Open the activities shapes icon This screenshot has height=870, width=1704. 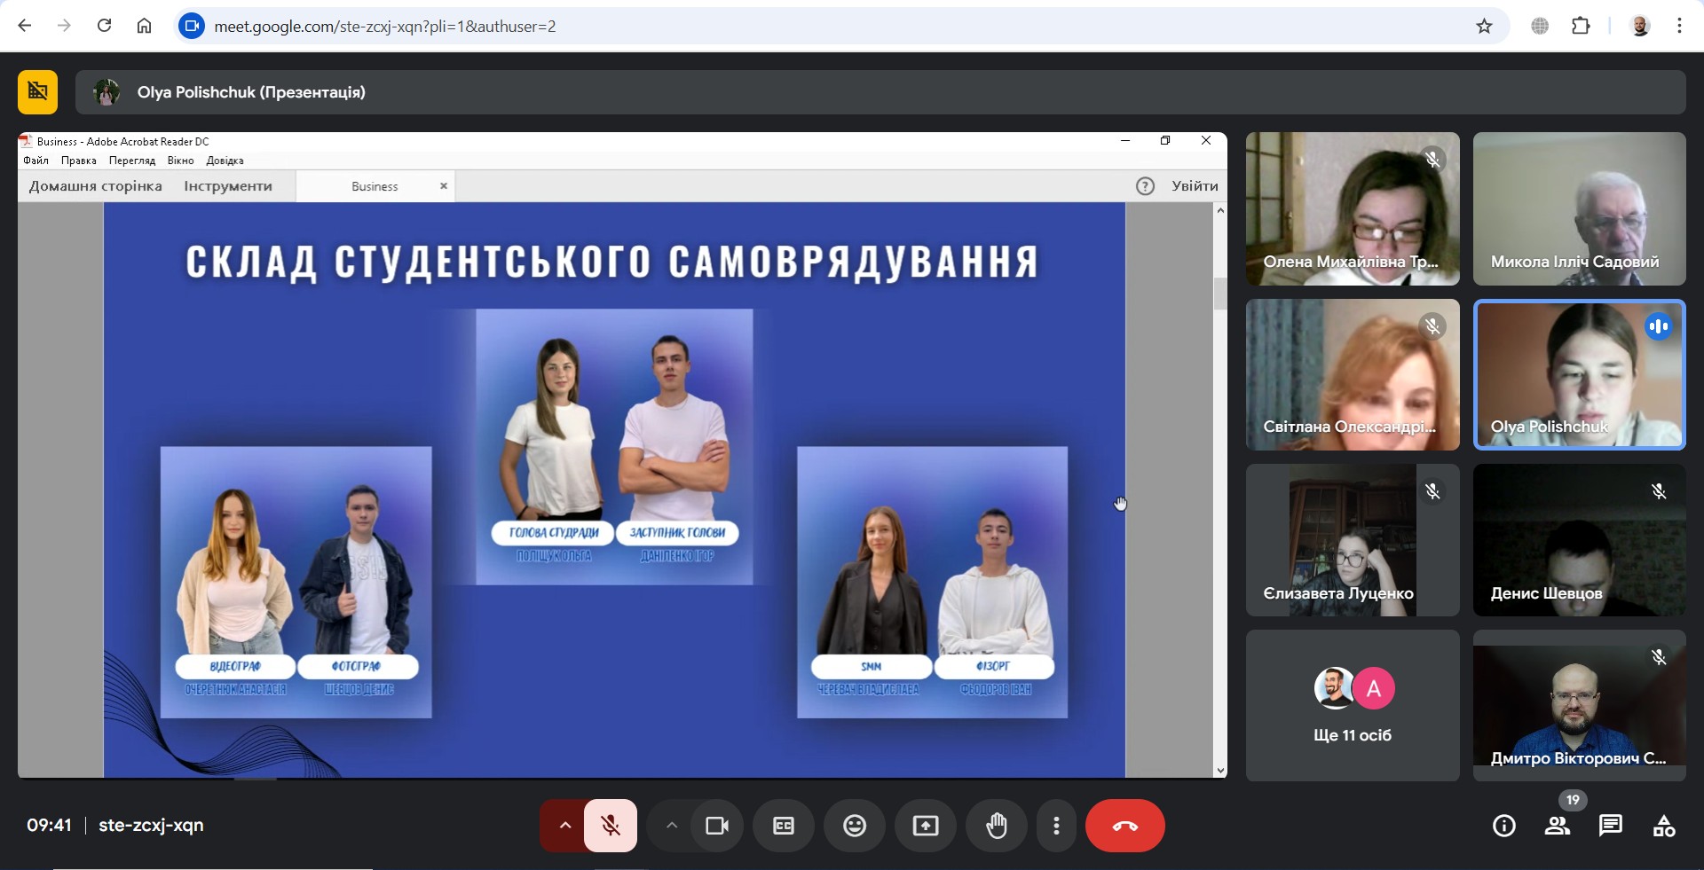tap(1663, 826)
